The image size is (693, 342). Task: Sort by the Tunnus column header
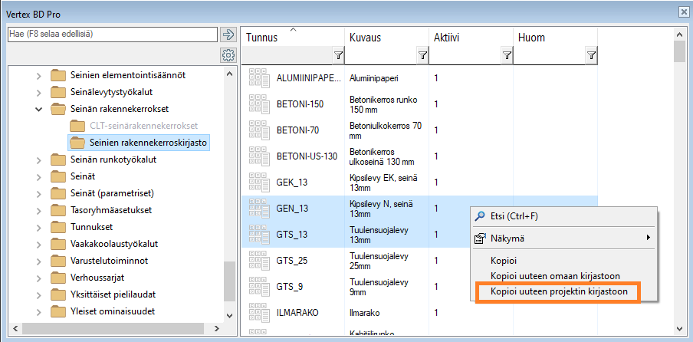263,37
